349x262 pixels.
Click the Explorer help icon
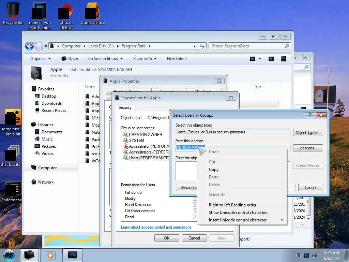(x=284, y=59)
